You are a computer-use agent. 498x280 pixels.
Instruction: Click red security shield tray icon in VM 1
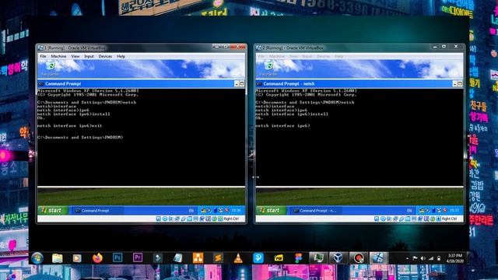click(226, 210)
